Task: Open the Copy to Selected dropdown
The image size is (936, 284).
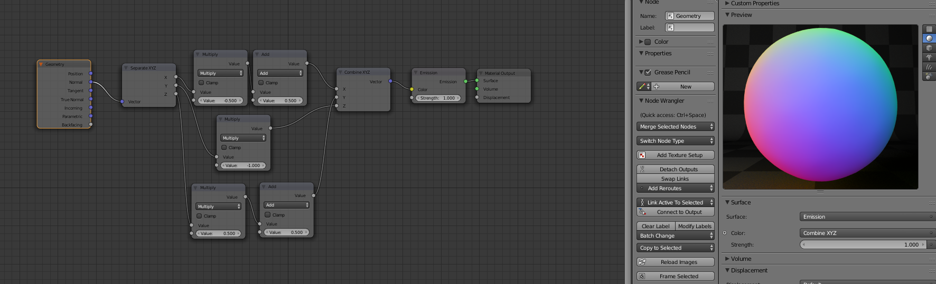Action: [x=676, y=248]
